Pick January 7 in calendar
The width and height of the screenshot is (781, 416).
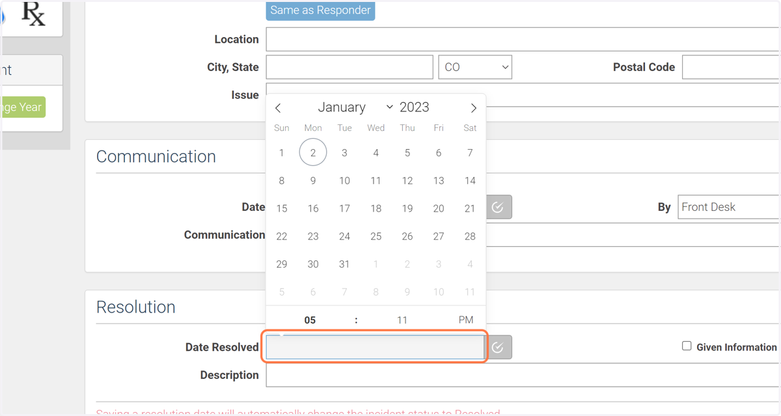(x=470, y=153)
